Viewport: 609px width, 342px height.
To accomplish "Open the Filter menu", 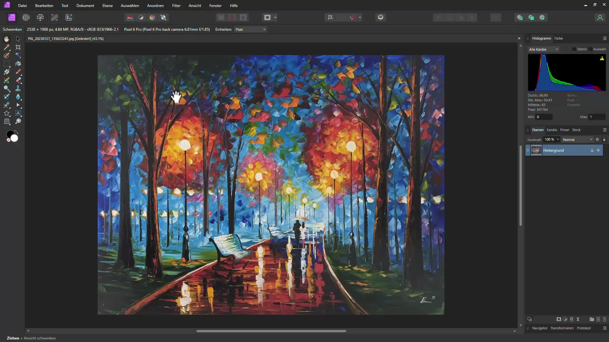I will point(176,6).
